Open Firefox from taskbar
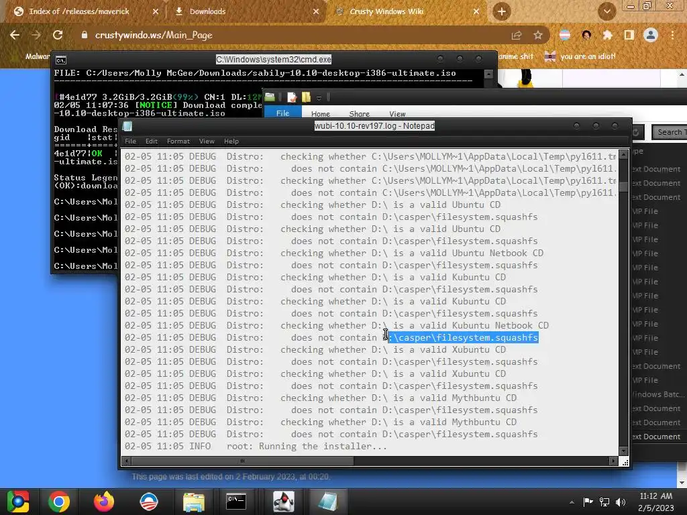Image resolution: width=687 pixels, height=515 pixels. click(x=104, y=502)
